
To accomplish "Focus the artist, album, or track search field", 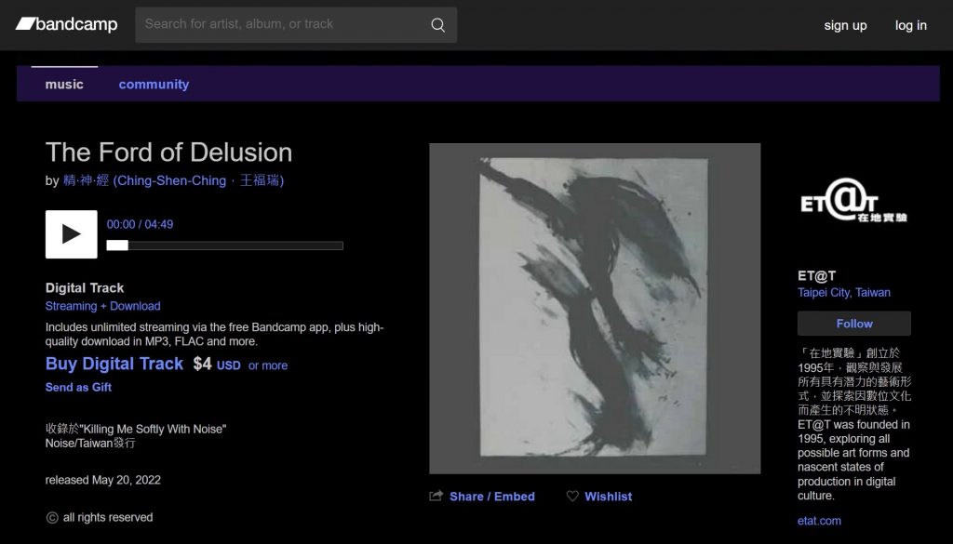I will pos(296,25).
